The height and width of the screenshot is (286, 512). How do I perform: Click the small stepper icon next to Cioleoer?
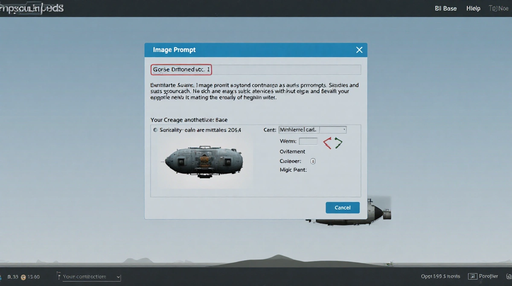point(313,161)
